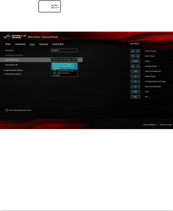
Task: Switch to the Security tab
Action: pos(43,44)
